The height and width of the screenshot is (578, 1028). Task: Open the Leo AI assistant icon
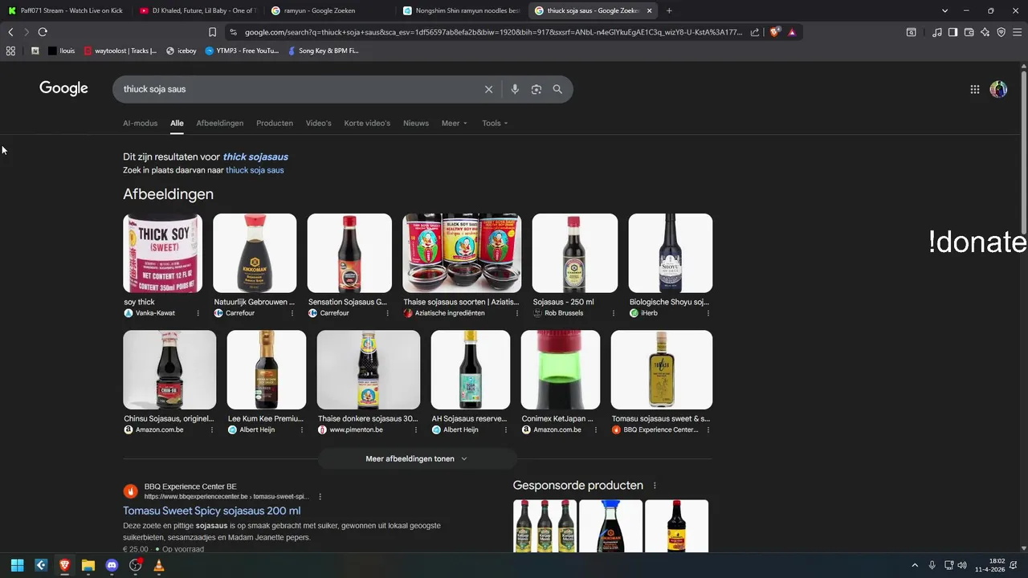click(x=985, y=32)
